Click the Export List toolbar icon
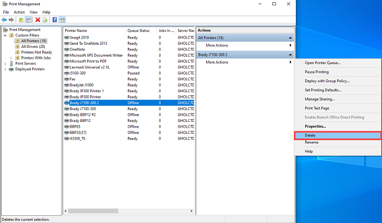Viewport: 382px width, 223px height. pos(45,20)
